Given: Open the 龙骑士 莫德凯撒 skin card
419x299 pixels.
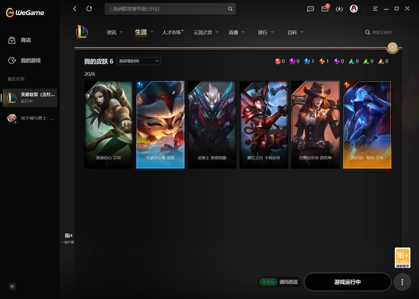Looking at the screenshot, I should coord(212,125).
